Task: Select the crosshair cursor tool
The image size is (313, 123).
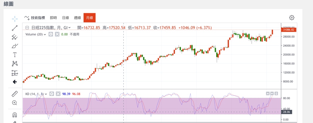Action: (15, 19)
